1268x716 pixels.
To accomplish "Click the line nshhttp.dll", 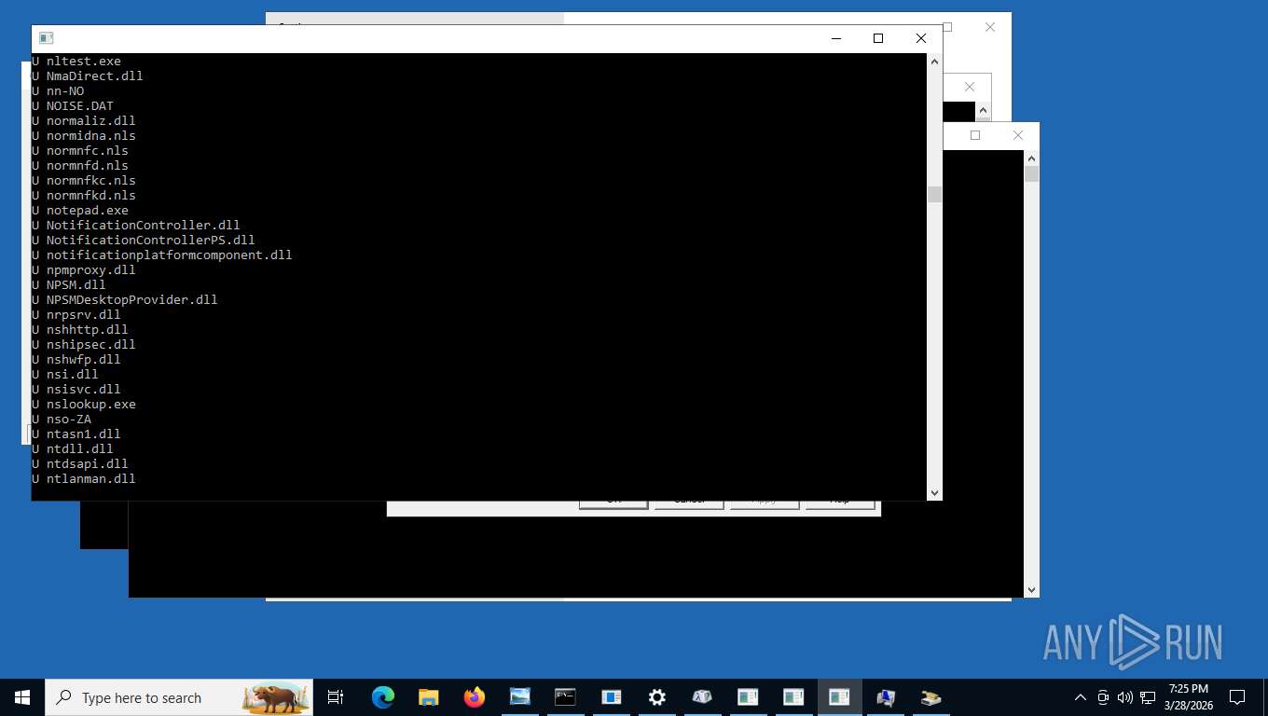I will pos(88,329).
